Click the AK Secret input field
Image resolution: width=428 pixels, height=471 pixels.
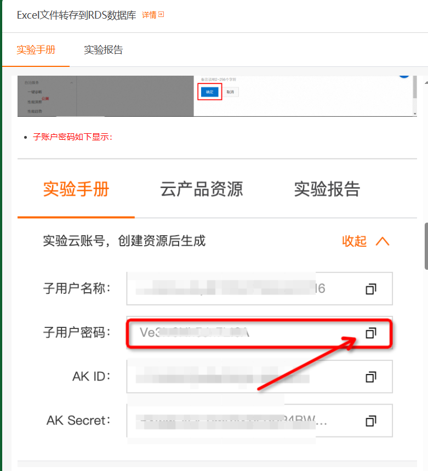259,421
